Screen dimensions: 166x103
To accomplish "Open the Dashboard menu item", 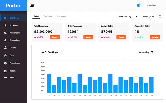I will [14, 18].
